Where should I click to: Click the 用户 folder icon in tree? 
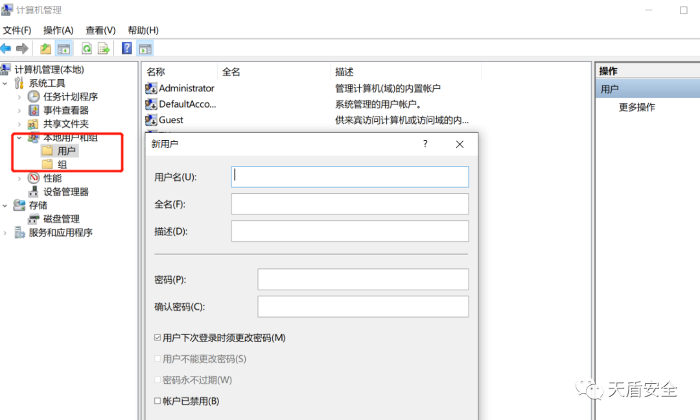click(x=47, y=151)
